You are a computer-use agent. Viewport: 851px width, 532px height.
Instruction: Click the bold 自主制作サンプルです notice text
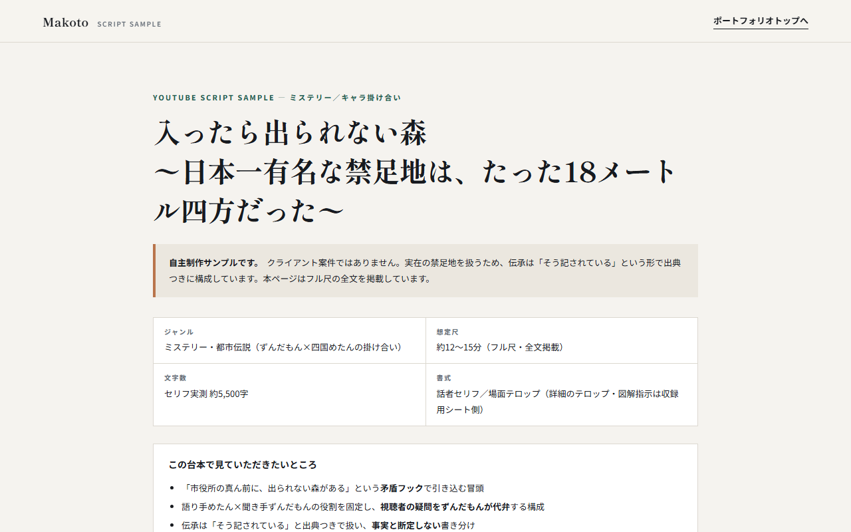click(x=214, y=263)
